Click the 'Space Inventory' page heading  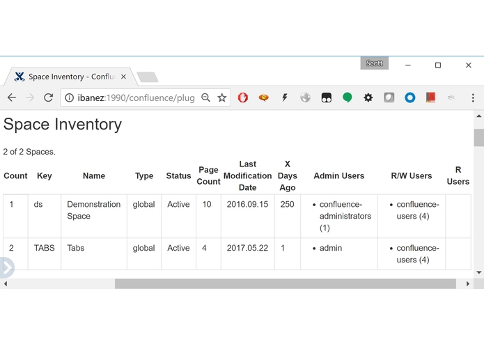coord(63,125)
